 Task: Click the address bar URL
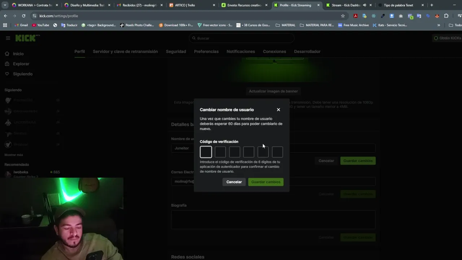click(x=58, y=16)
